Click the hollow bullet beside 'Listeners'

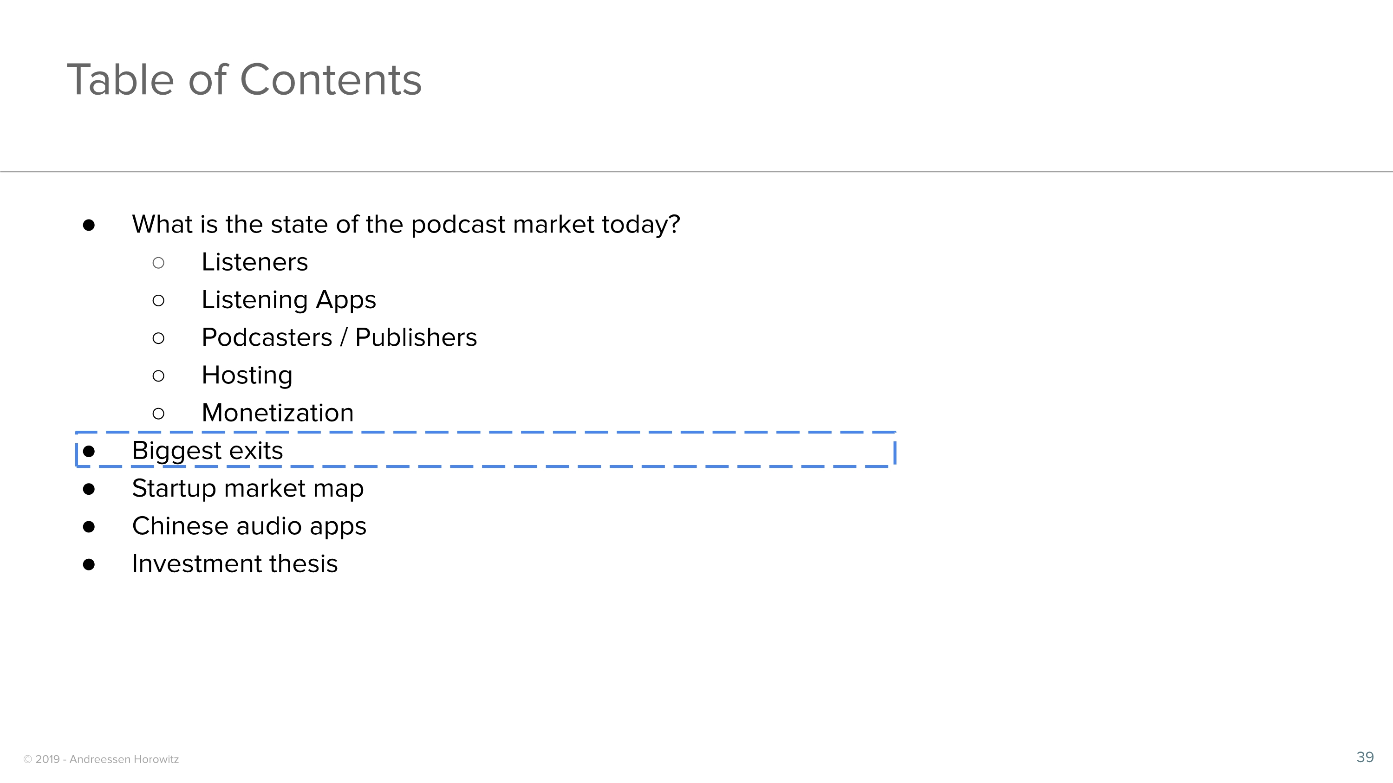pyautogui.click(x=158, y=263)
